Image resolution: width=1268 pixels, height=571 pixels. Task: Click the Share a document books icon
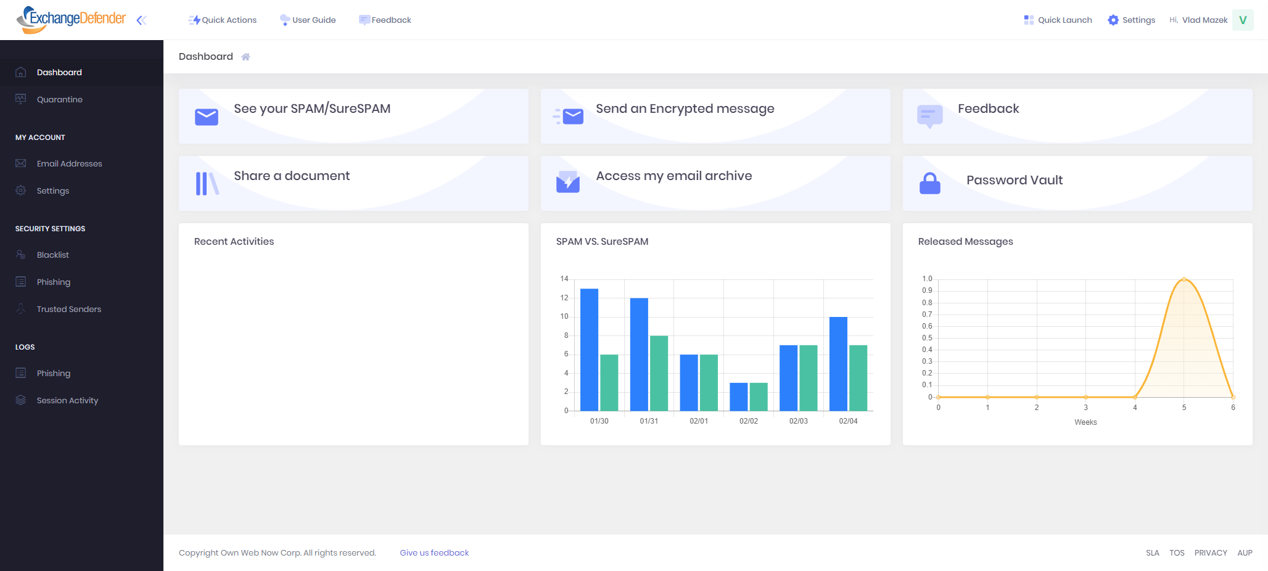click(x=207, y=184)
